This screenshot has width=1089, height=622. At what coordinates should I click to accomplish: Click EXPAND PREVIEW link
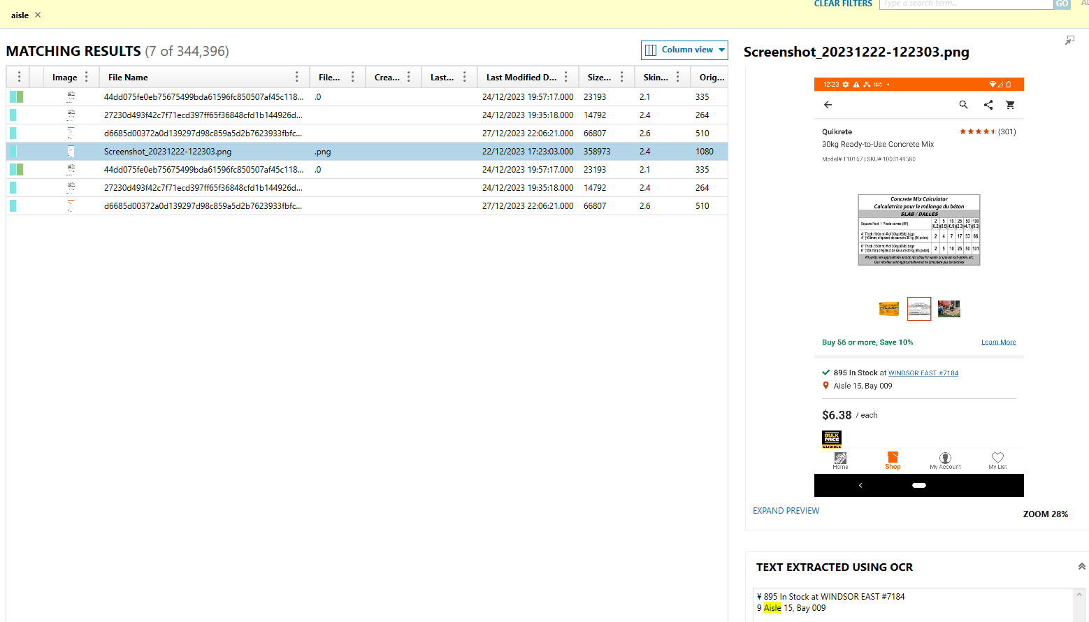pyautogui.click(x=786, y=511)
